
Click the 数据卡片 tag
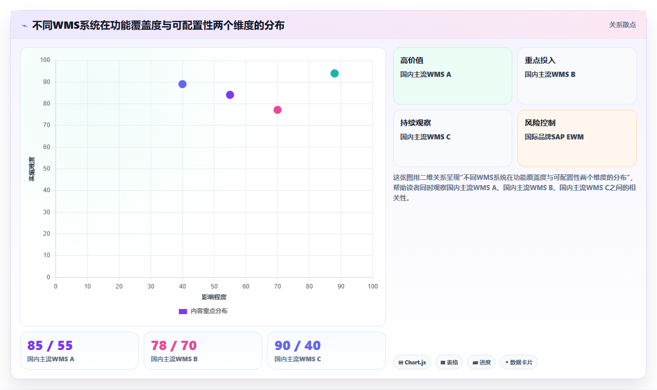tap(519, 362)
